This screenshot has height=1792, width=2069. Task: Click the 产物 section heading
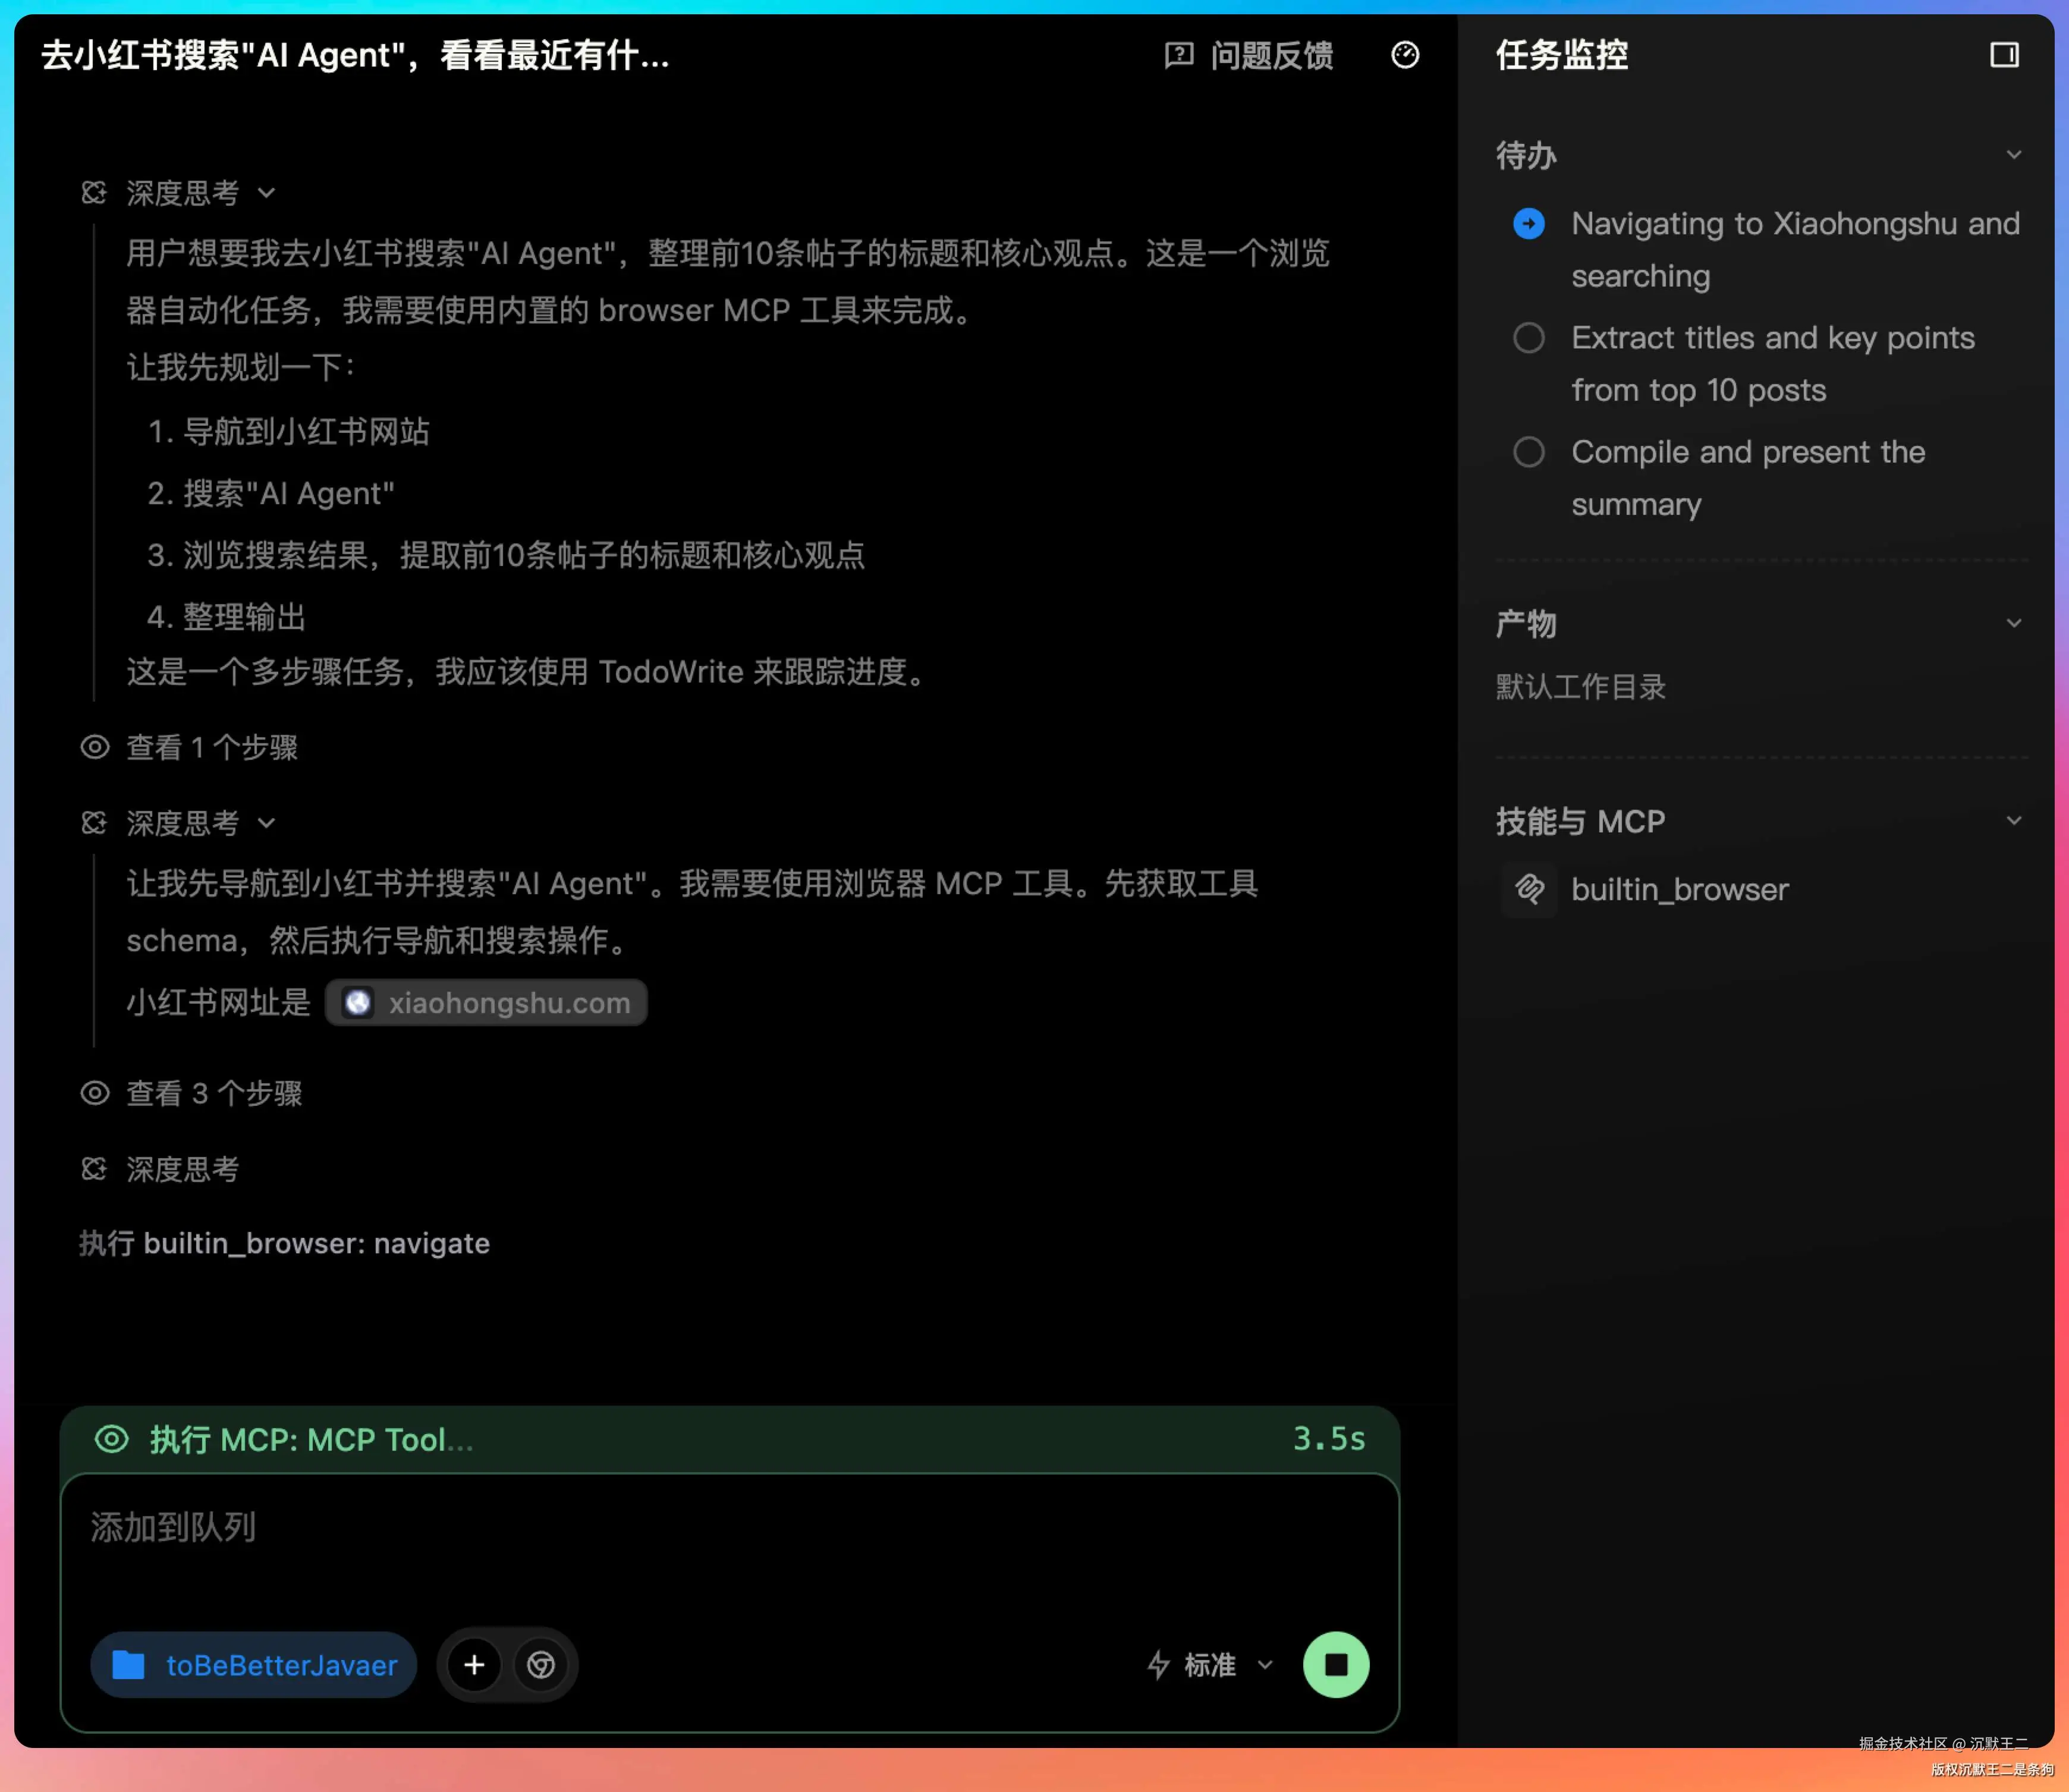1526,623
